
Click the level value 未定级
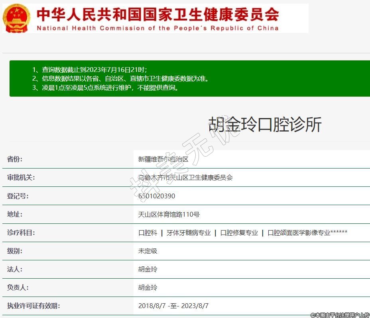(148, 251)
